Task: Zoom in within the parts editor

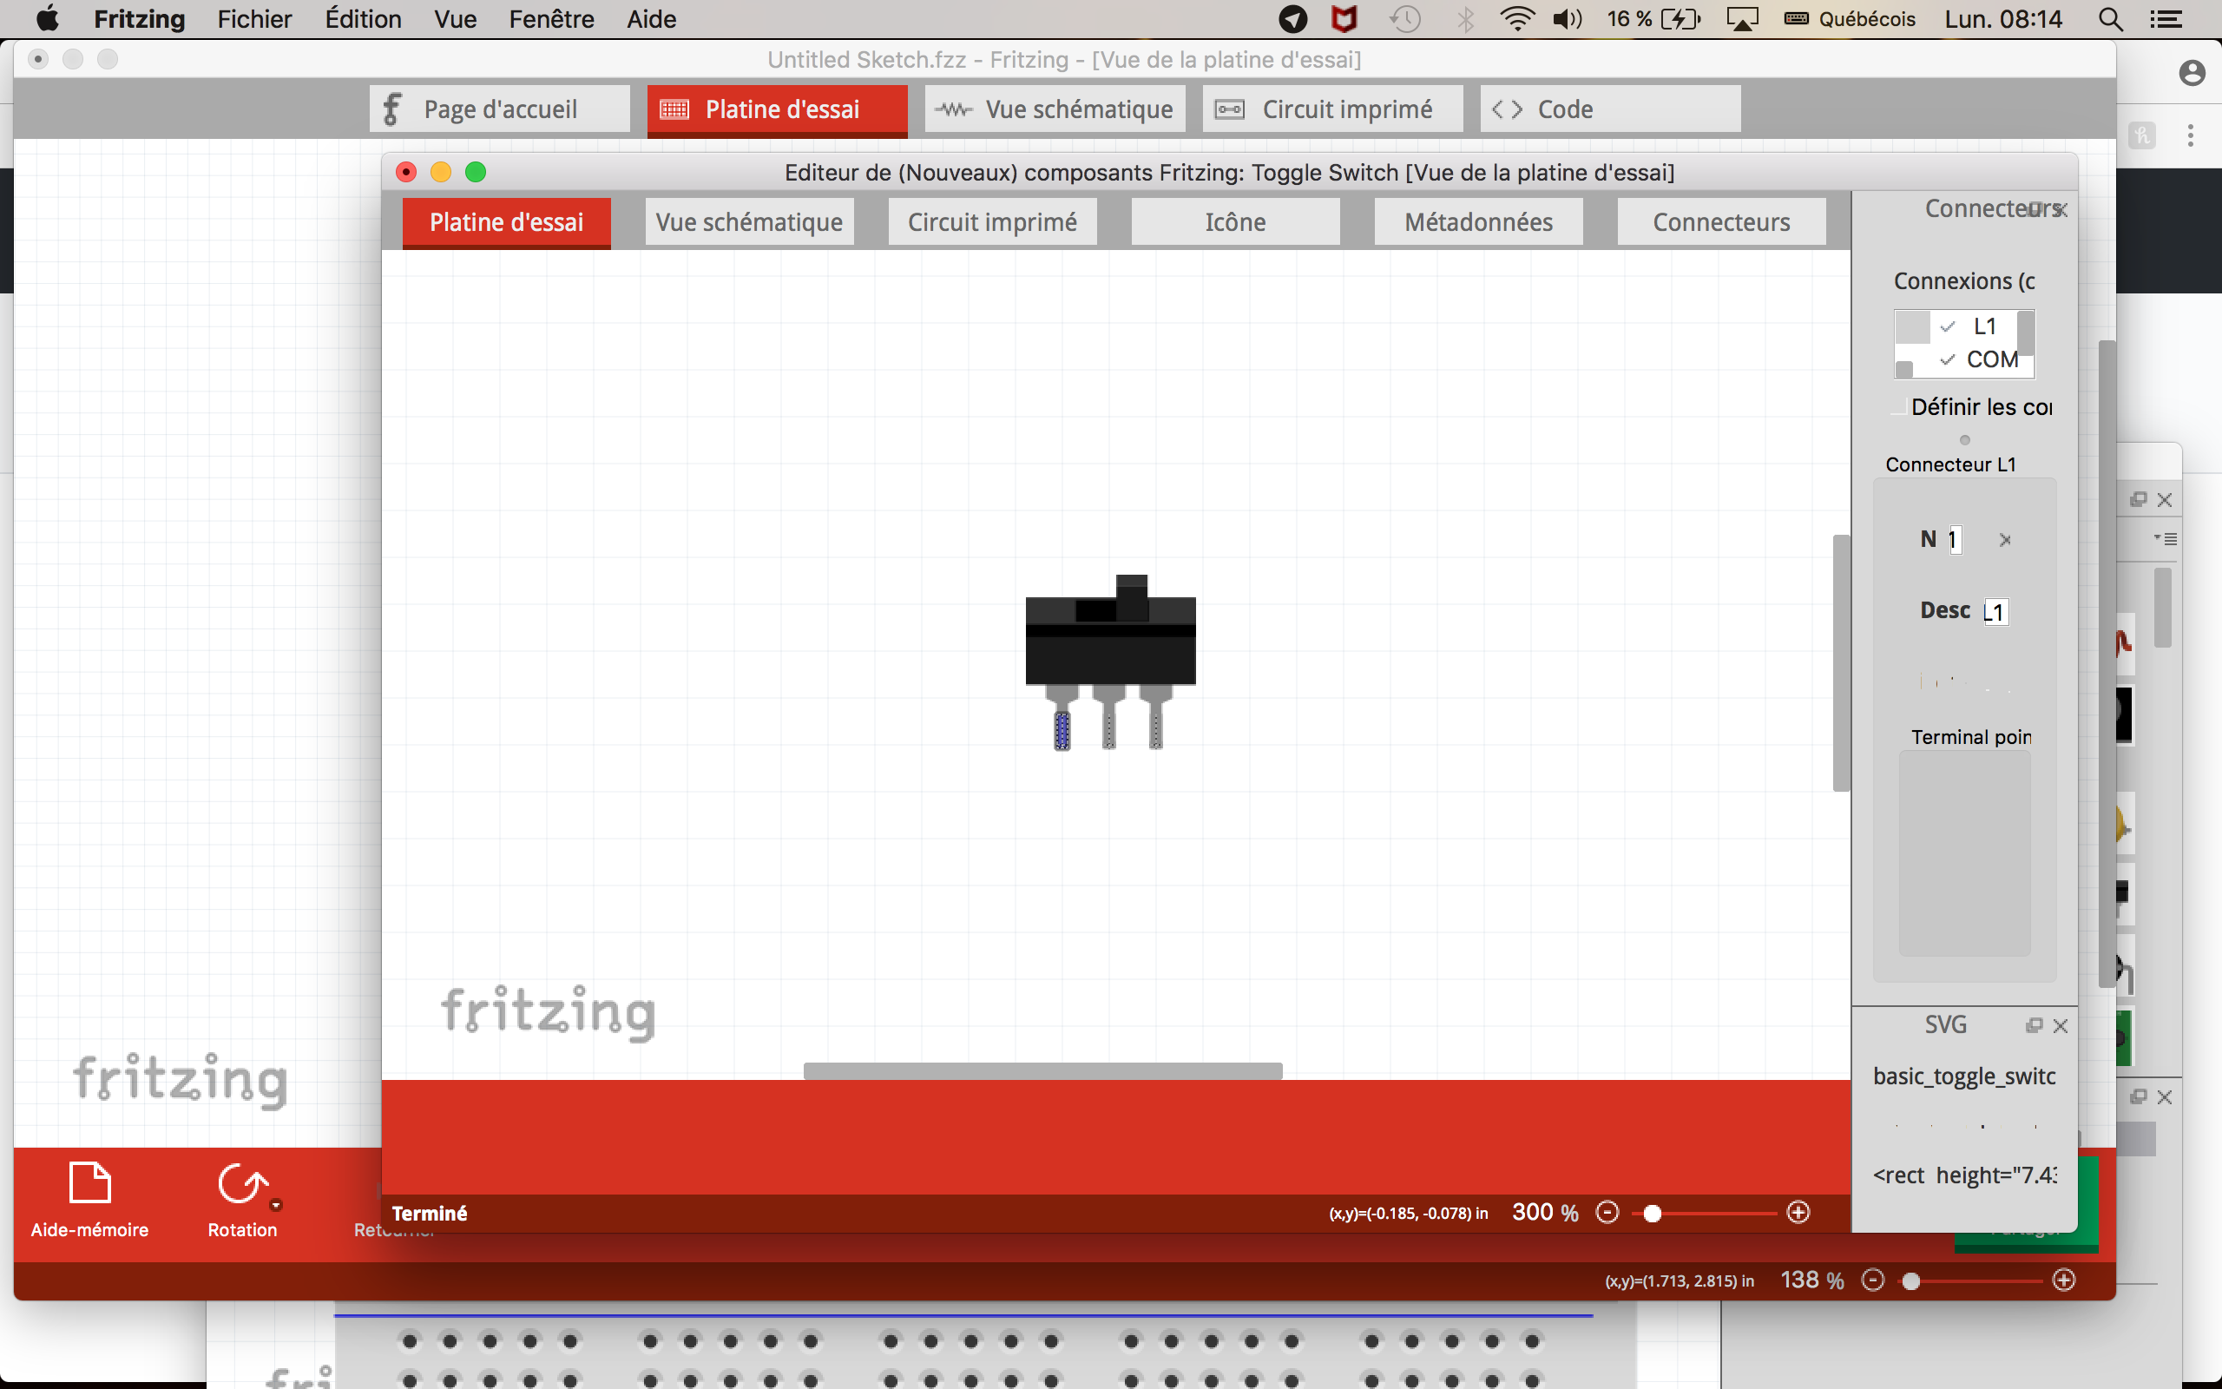Action: coord(1798,1213)
